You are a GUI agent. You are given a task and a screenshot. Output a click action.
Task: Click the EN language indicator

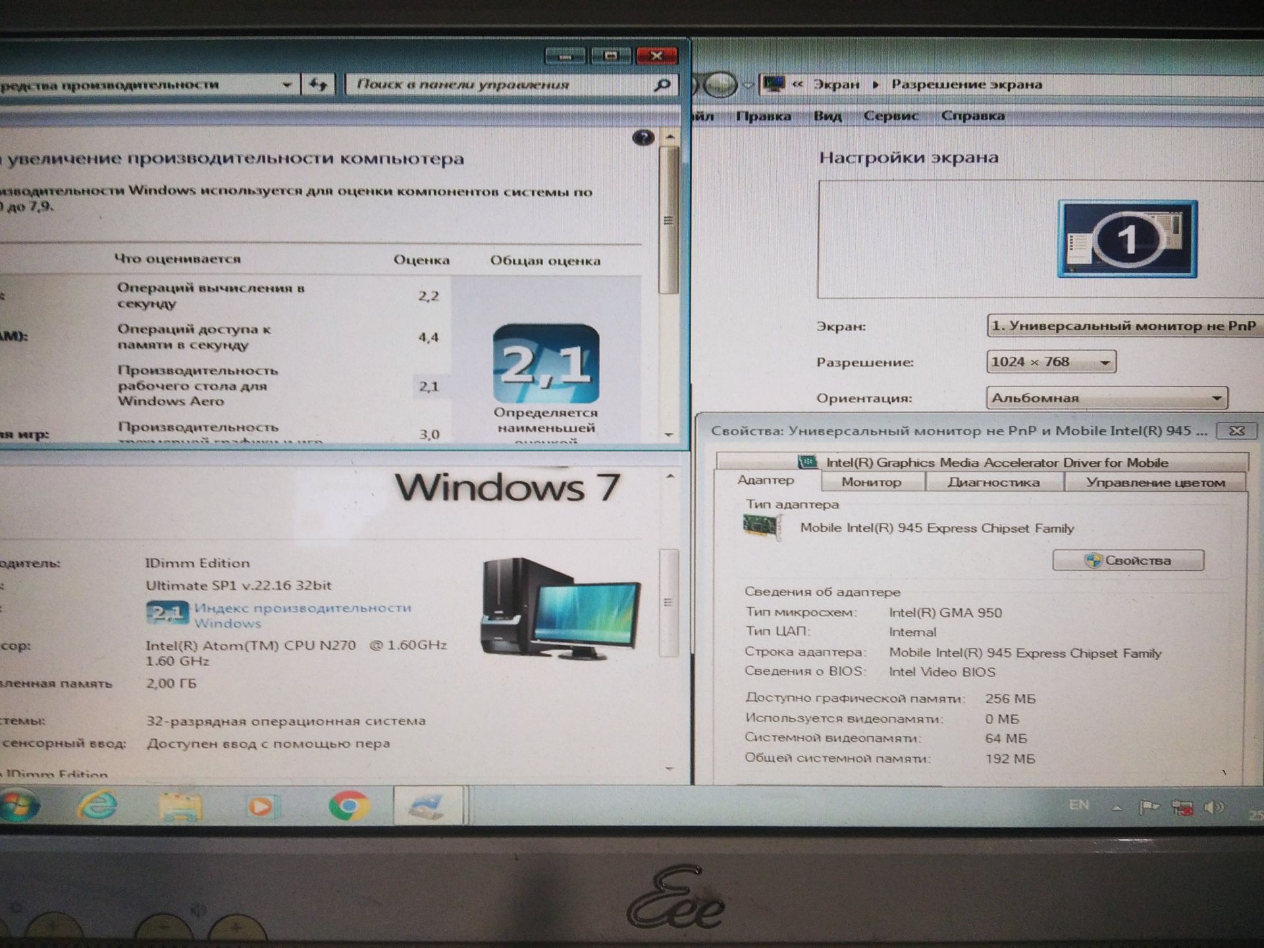click(1079, 805)
